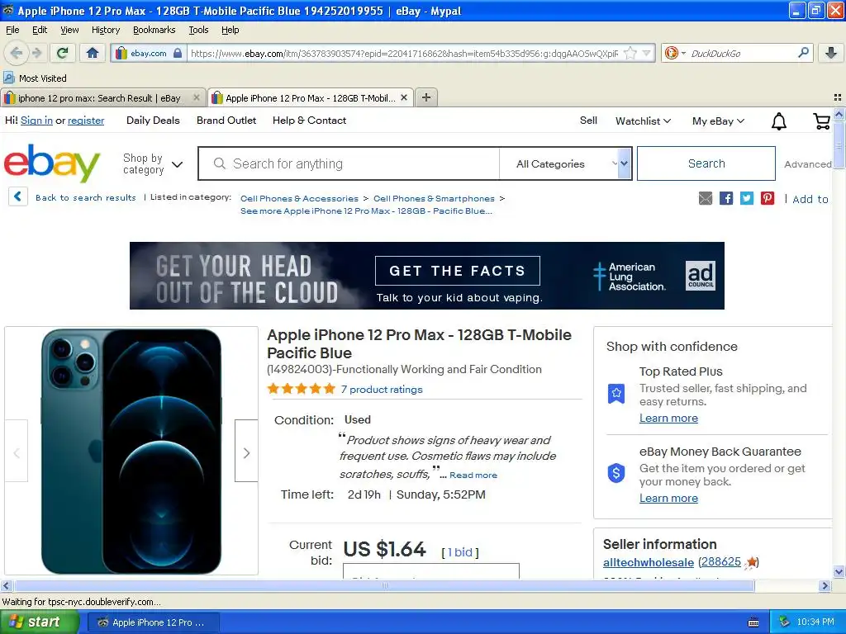Expand the My eBay dropdown

click(718, 121)
